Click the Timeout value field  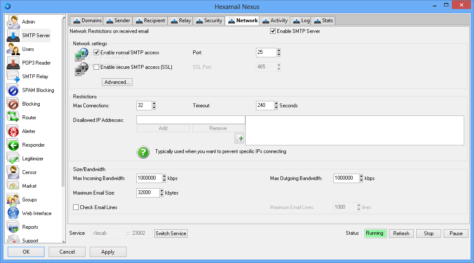(265, 106)
